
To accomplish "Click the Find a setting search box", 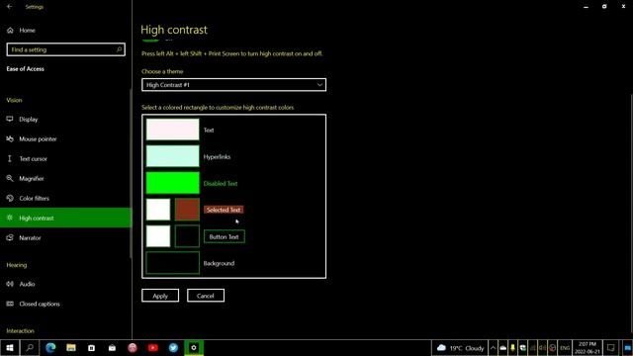I will click(66, 49).
